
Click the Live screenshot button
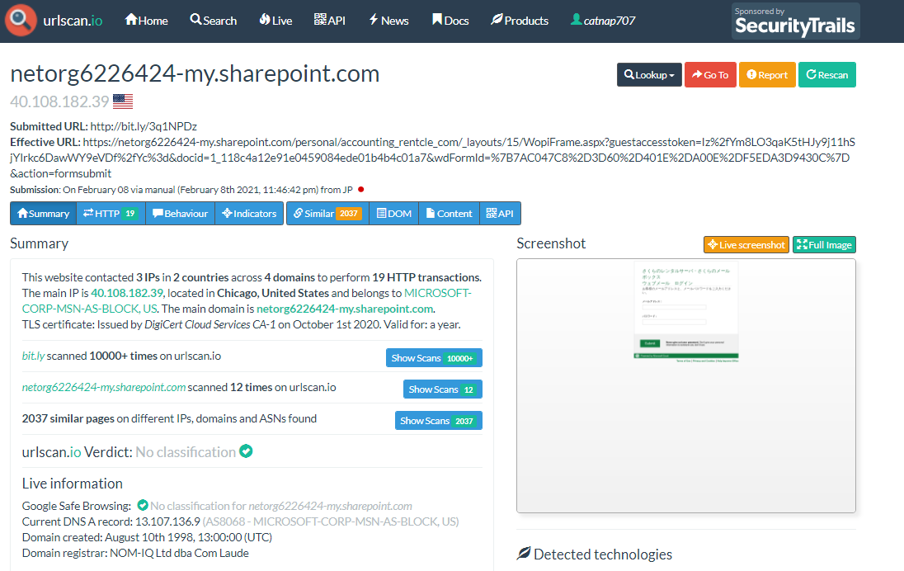746,244
